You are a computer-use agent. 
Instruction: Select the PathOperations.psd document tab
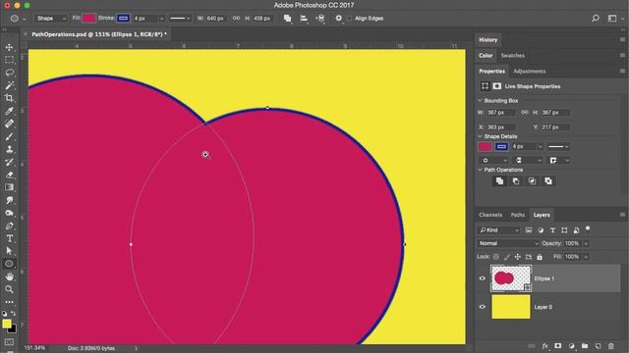99,34
